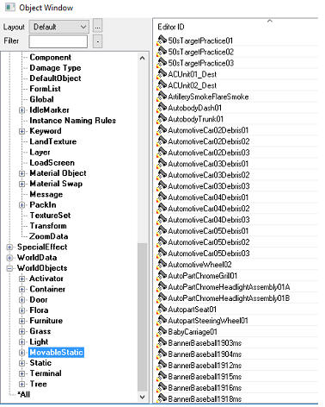
Task: Click the icon beside ACUnit02_Dest
Action: pos(162,85)
